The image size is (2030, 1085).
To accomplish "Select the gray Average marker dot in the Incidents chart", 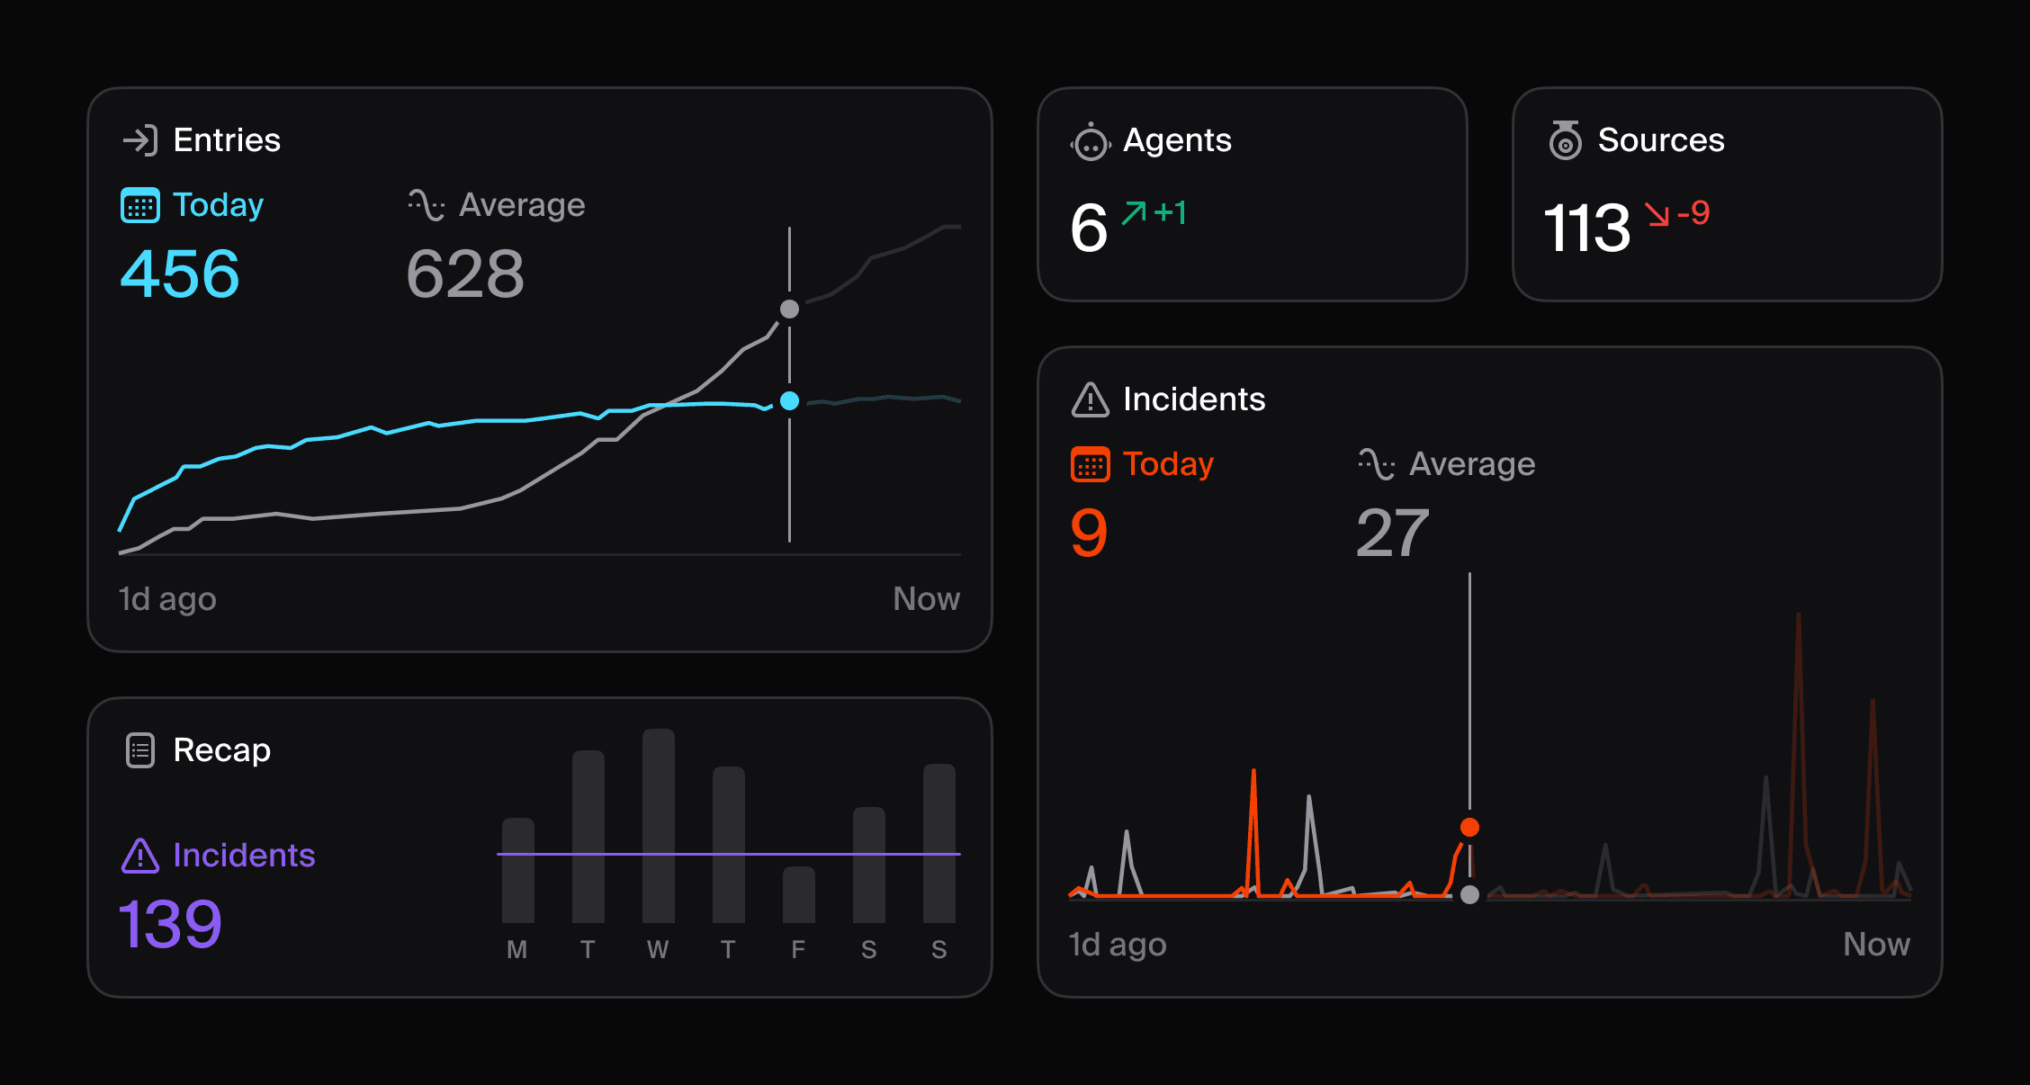I will pyautogui.click(x=1469, y=894).
